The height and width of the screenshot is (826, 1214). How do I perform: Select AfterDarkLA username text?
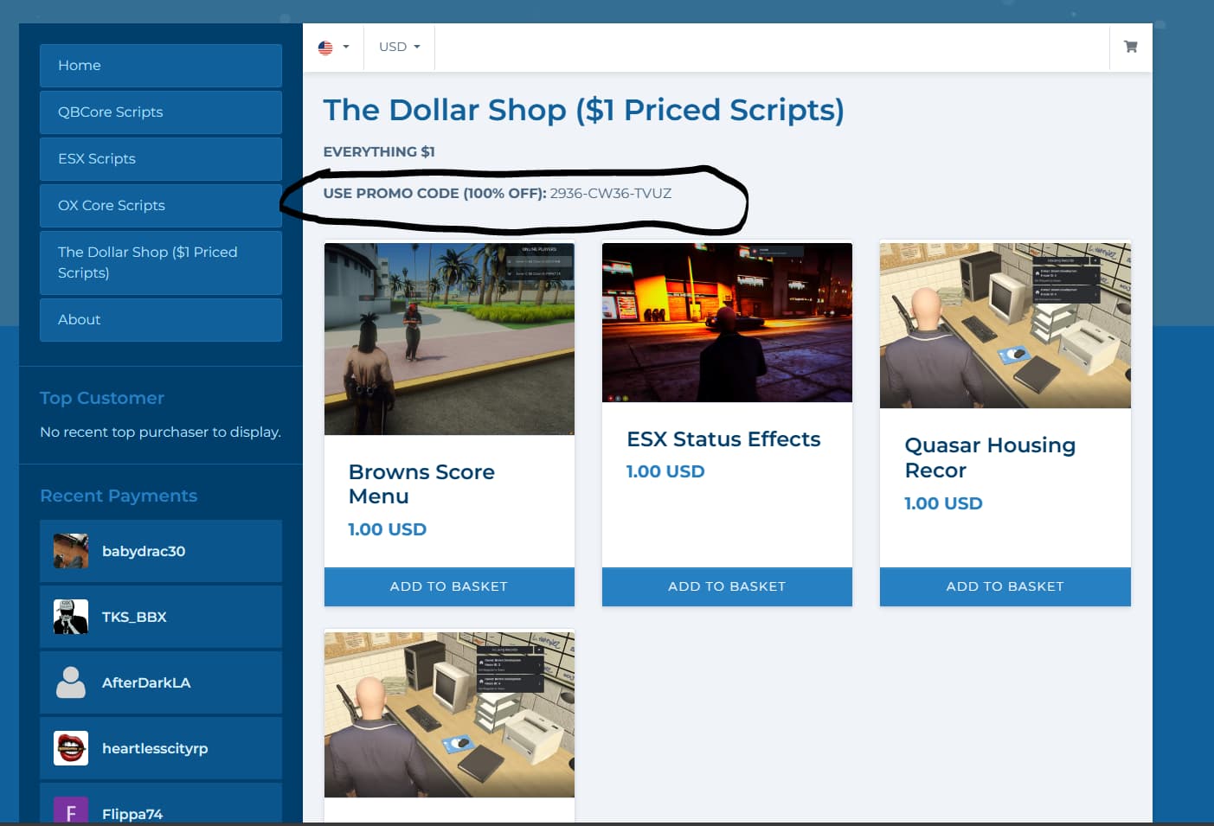tap(146, 682)
